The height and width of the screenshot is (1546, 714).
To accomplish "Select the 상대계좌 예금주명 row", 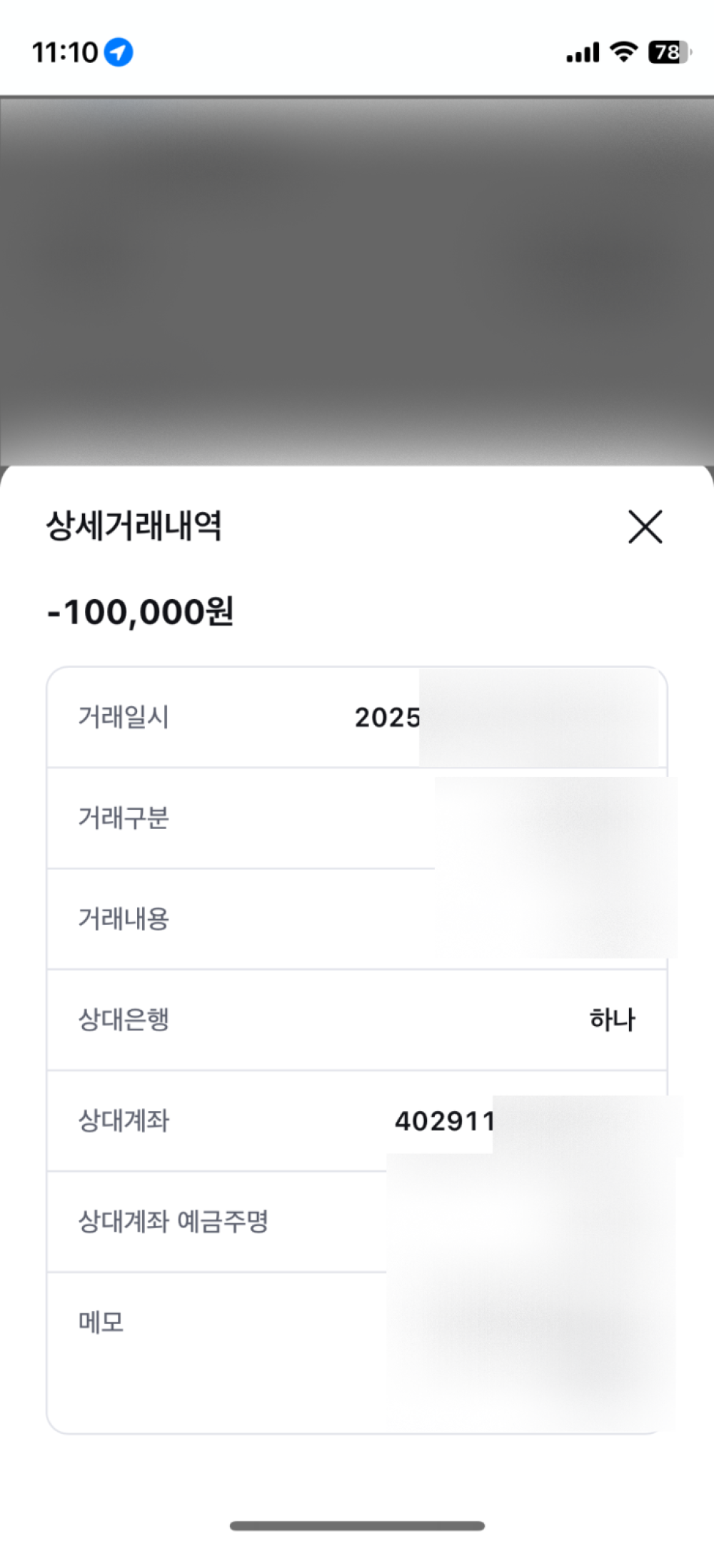I will 357,1222.
